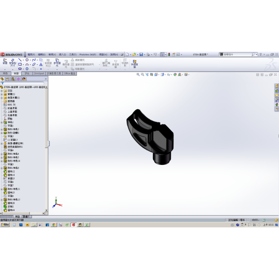Open Appearances tab in right task pane
Image resolution: width=279 pixels, height=279 pixels.
click(277, 104)
